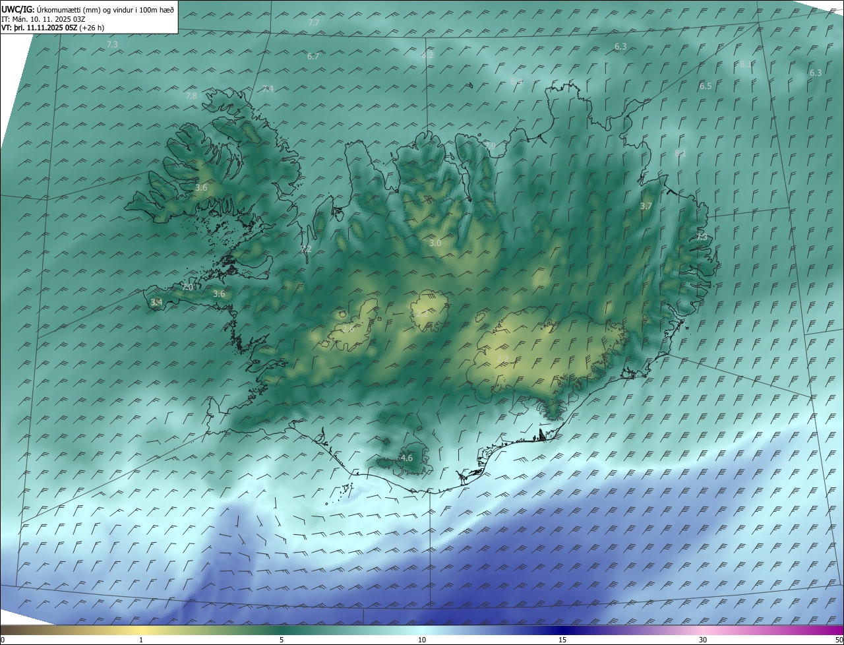This screenshot has height=645, width=844.
Task: Pick the dark navy colour above the 15 tick
Action: tap(562, 630)
